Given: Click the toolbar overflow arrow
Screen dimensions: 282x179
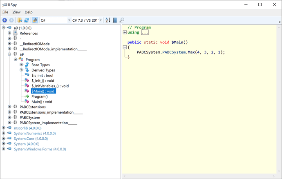Looking at the screenshot, I should pos(280,22).
